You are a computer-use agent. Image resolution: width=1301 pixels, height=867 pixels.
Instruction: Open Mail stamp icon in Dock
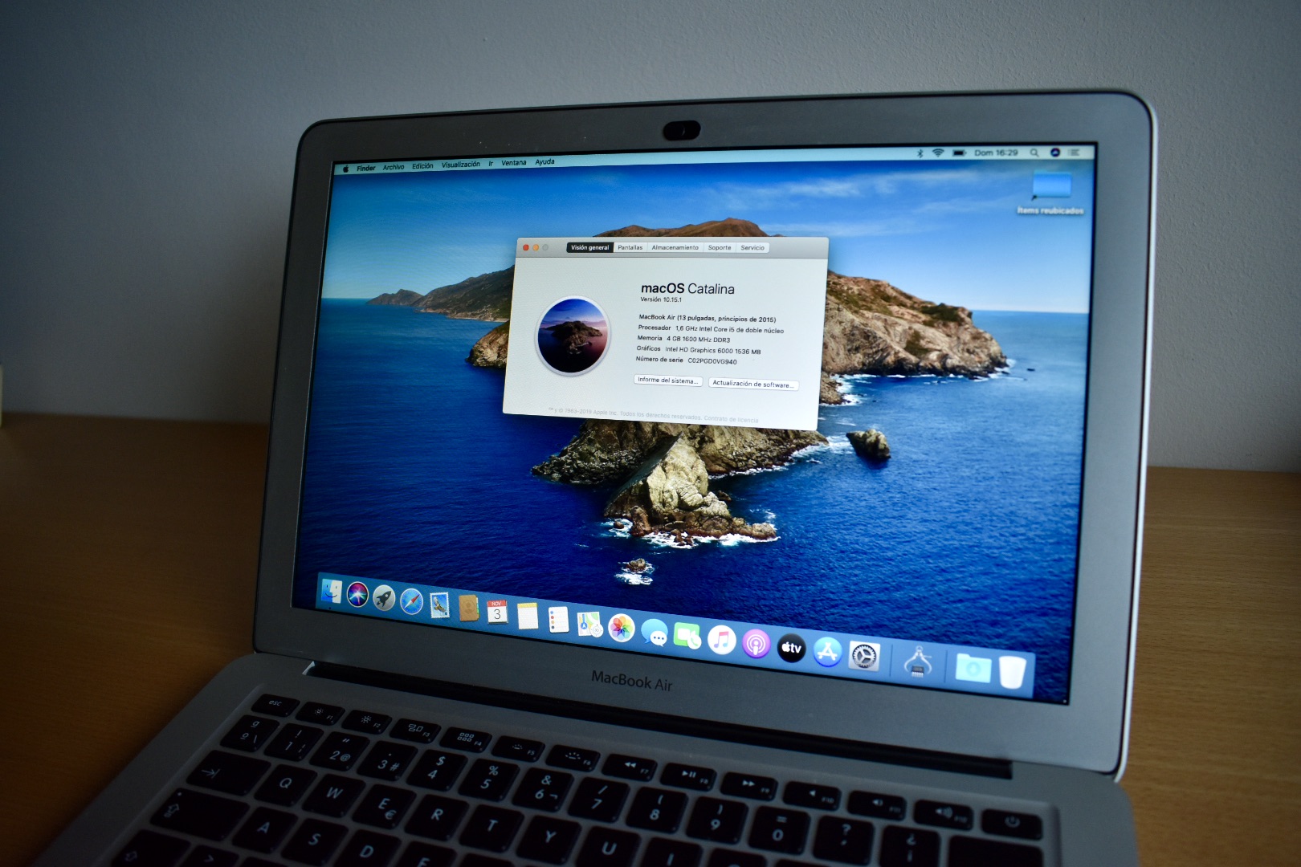[439, 604]
